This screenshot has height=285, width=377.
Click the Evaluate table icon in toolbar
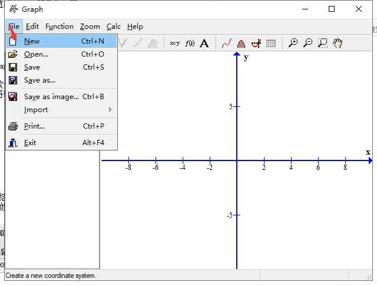[271, 43]
